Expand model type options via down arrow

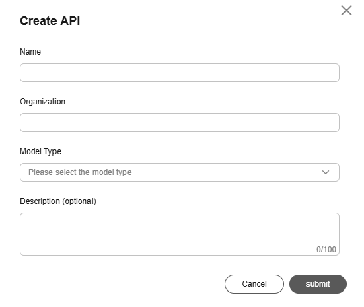tap(326, 172)
